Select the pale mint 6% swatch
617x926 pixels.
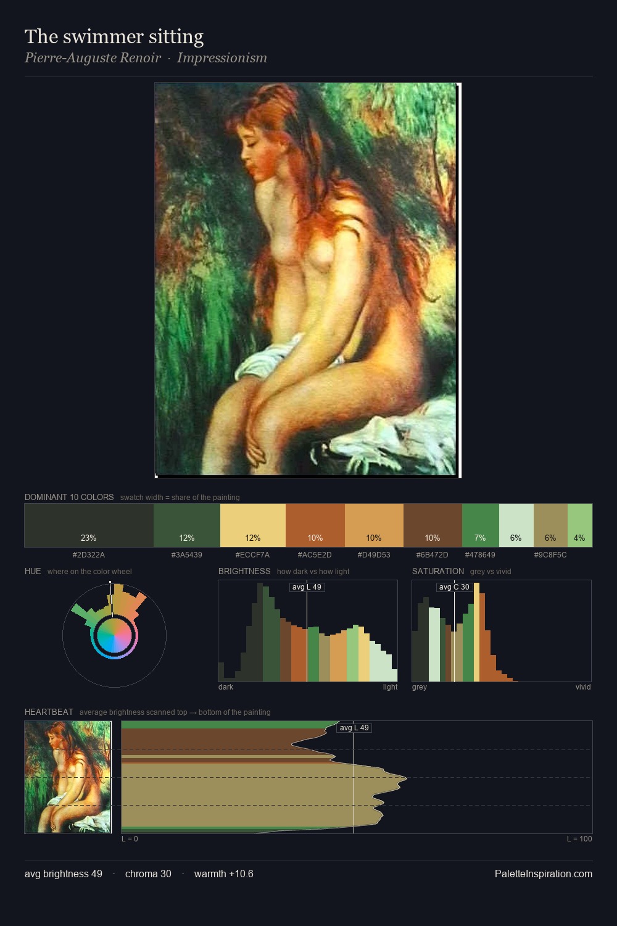tap(516, 525)
